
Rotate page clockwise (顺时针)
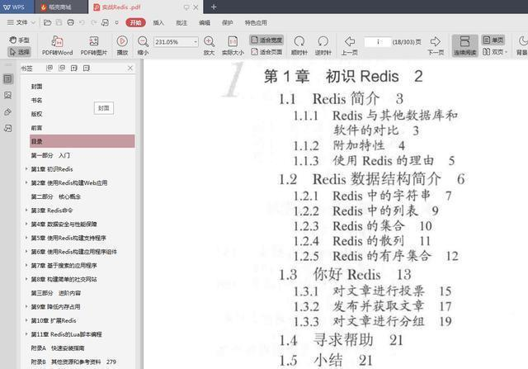(299, 45)
